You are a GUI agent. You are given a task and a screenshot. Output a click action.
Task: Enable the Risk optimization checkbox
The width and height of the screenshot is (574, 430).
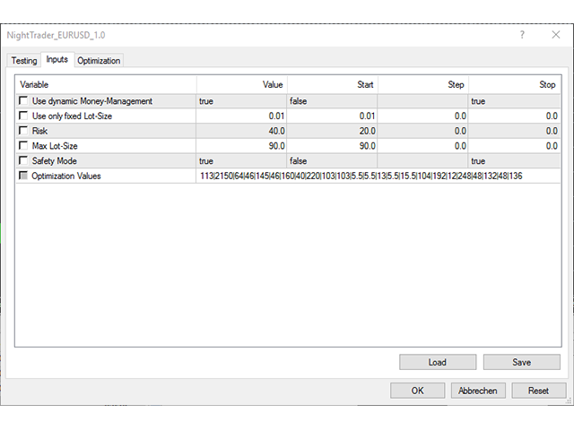pyautogui.click(x=23, y=131)
